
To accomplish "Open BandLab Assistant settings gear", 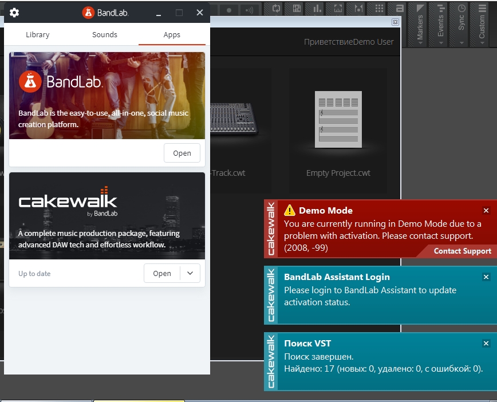I will point(14,13).
